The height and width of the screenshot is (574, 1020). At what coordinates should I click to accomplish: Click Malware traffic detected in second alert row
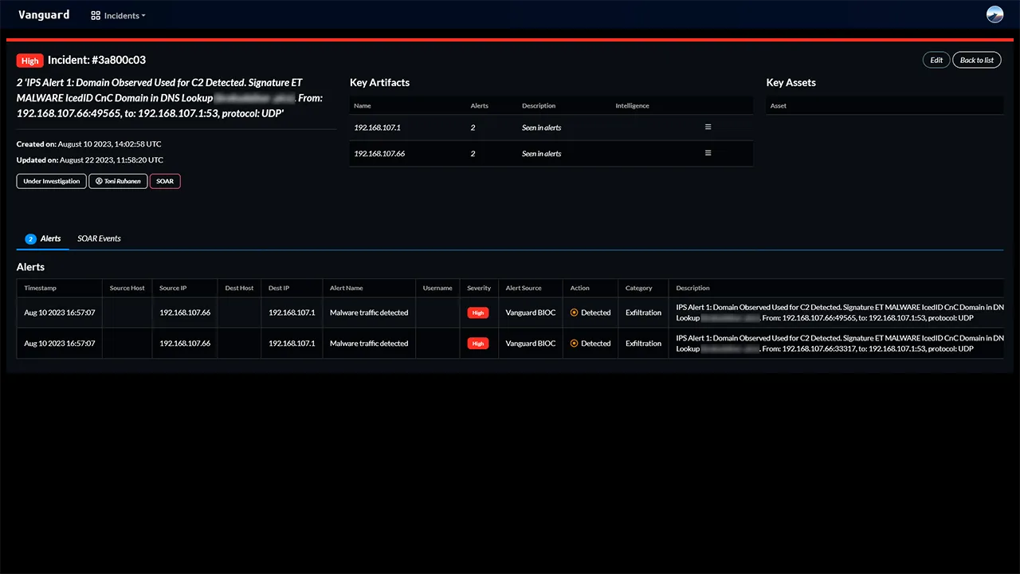pos(369,344)
